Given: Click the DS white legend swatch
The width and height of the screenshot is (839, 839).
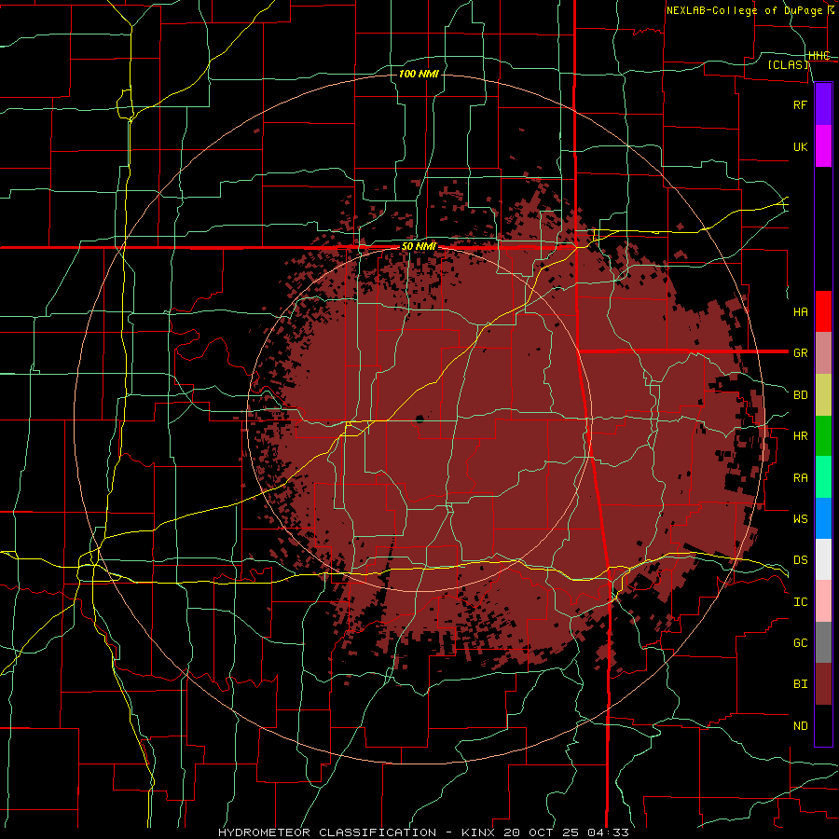Looking at the screenshot, I should 823,559.
